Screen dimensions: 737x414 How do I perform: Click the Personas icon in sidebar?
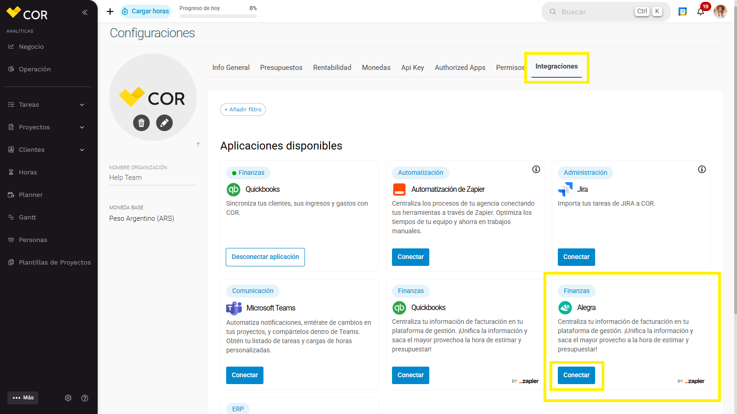(x=11, y=240)
